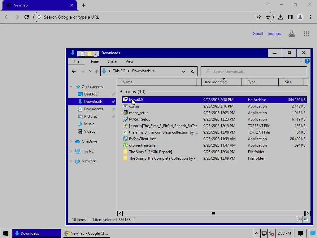The image size is (317, 238).
Task: Open Chrome three-dot menu
Action: (310, 17)
